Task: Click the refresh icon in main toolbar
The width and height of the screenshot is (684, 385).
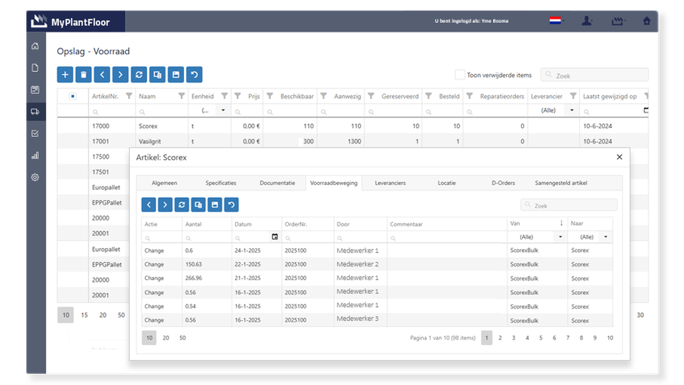Action: point(139,75)
